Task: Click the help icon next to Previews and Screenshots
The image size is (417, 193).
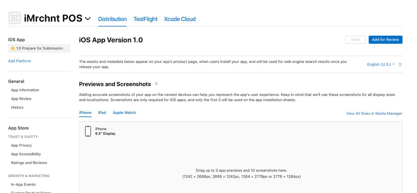Action: click(x=156, y=84)
